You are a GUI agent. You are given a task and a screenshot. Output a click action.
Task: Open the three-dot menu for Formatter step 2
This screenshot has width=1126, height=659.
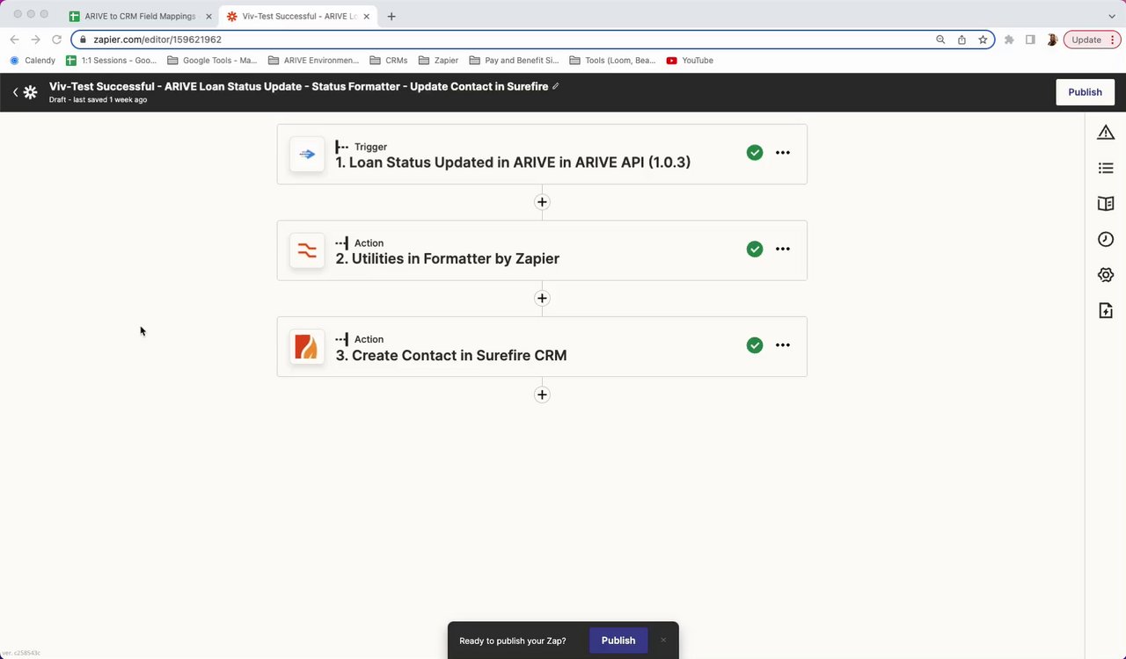click(783, 250)
